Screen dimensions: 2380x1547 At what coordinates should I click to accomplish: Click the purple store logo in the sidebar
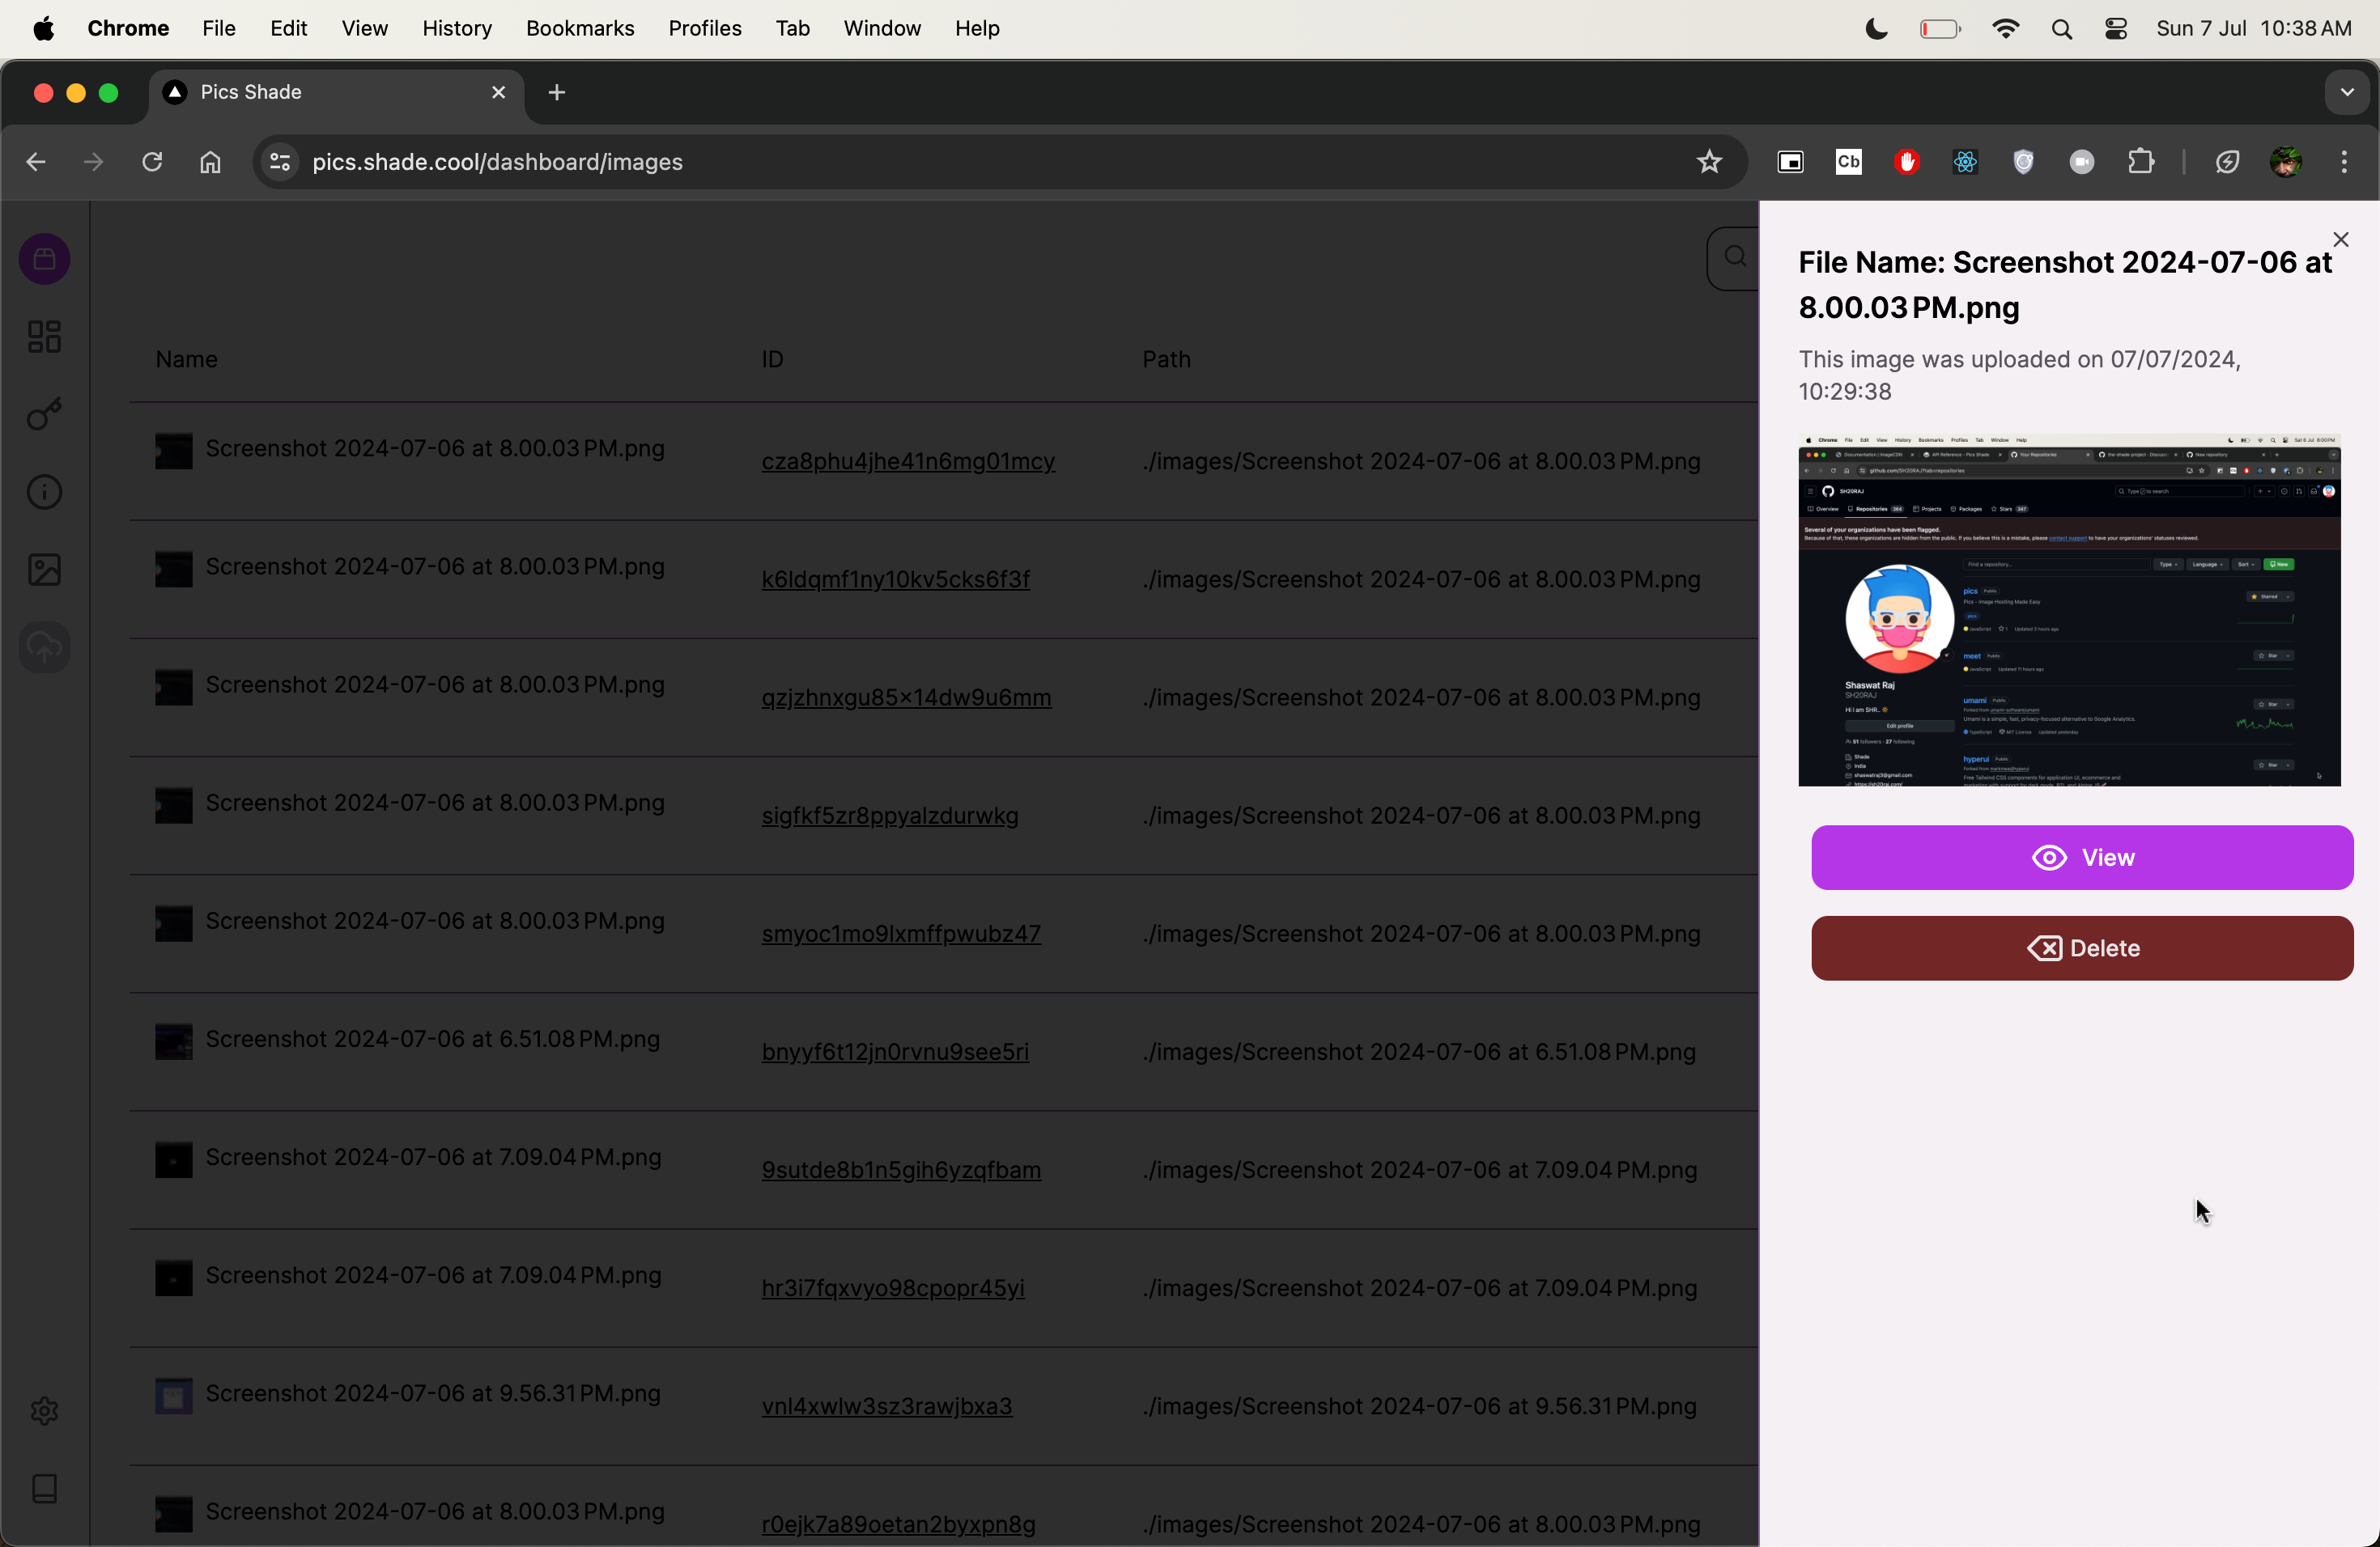click(x=45, y=260)
